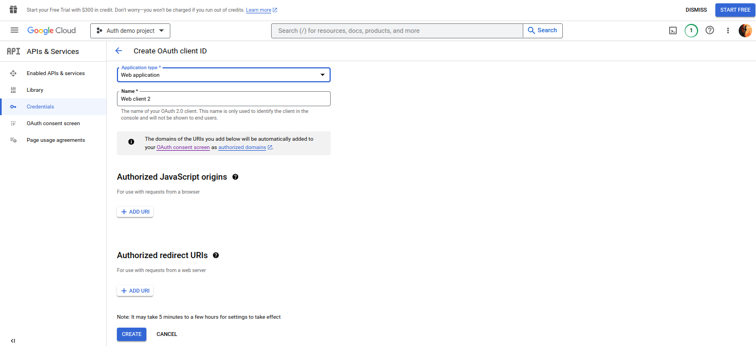The width and height of the screenshot is (756, 346).
Task: Add URI under Authorized JavaScript origins
Action: tap(135, 212)
